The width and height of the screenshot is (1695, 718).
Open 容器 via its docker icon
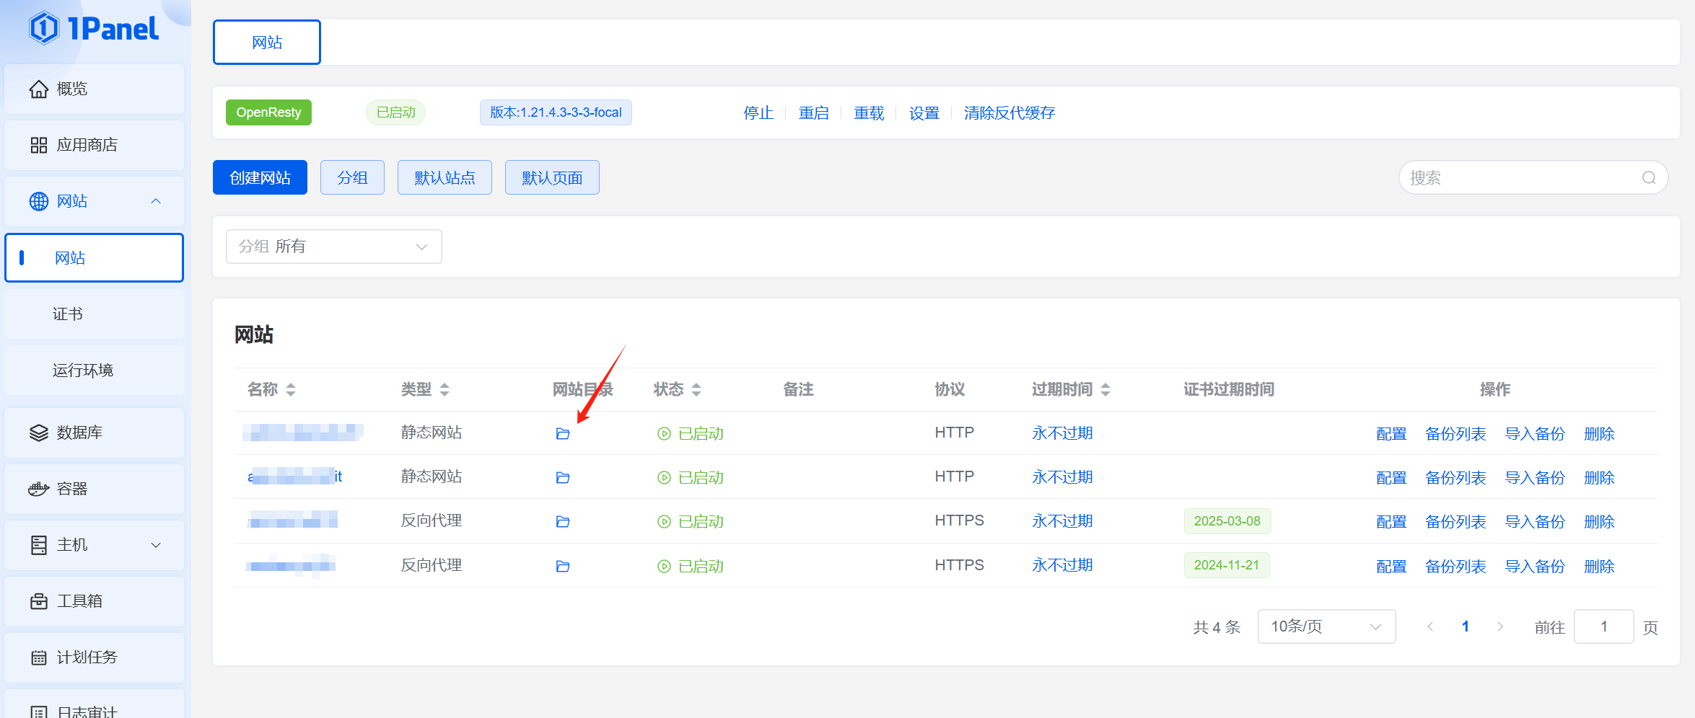(x=39, y=489)
